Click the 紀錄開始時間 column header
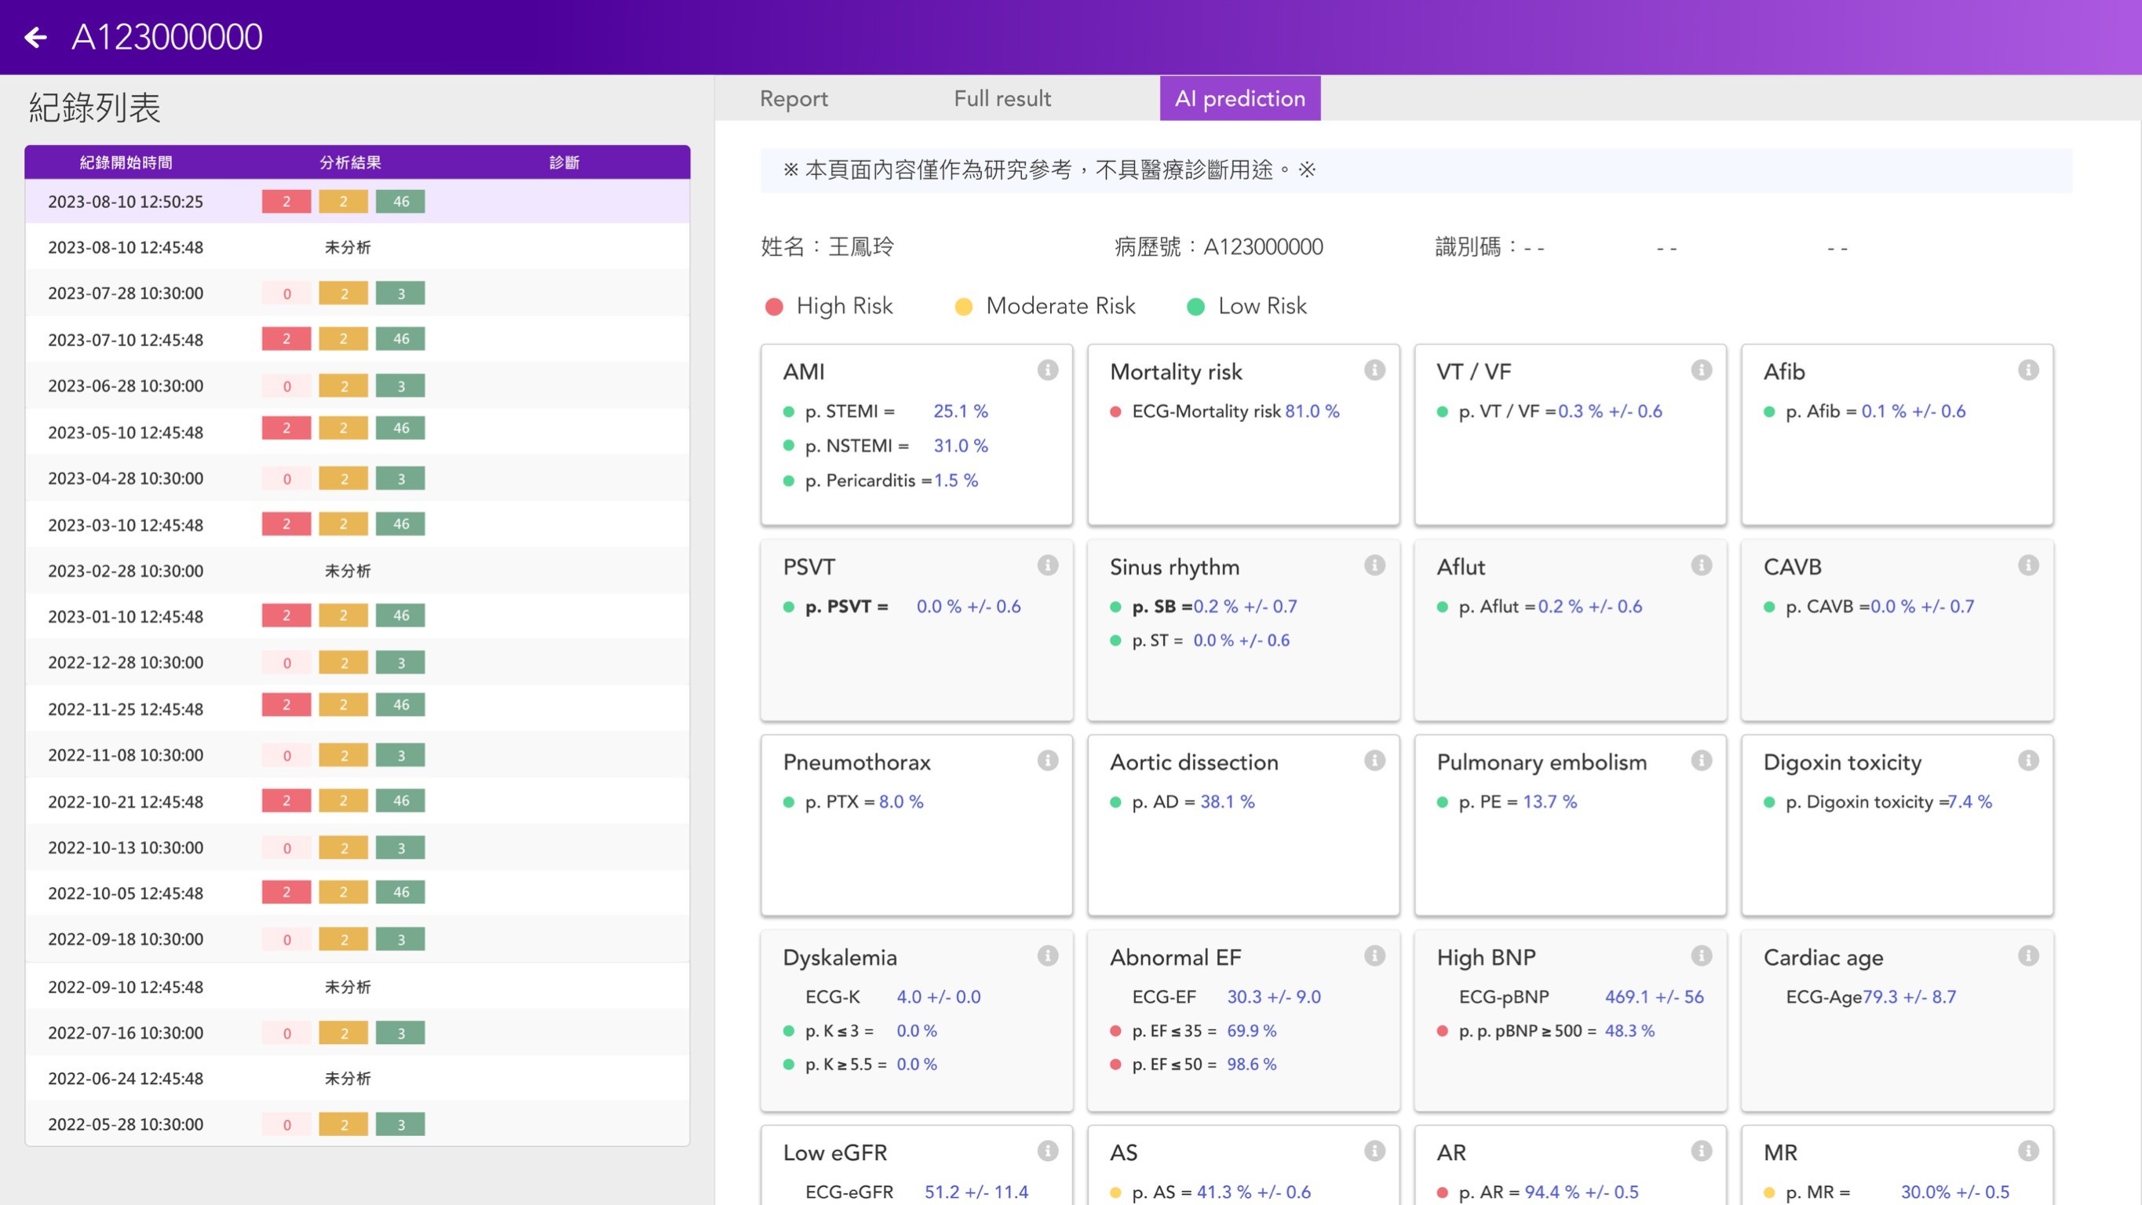2142x1205 pixels. [x=126, y=162]
